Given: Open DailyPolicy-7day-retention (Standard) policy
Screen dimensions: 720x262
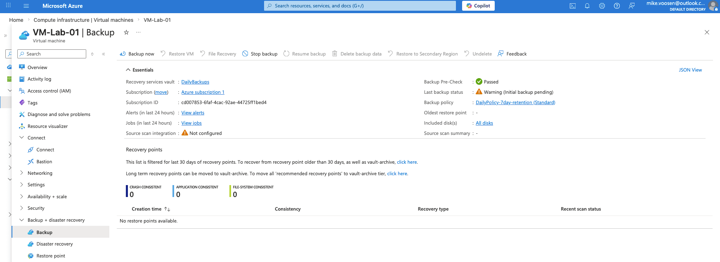Looking at the screenshot, I should point(515,102).
